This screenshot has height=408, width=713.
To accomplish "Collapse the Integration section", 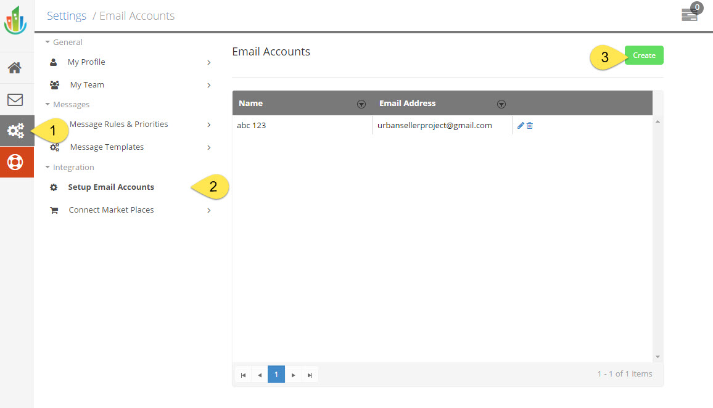I will [69, 167].
